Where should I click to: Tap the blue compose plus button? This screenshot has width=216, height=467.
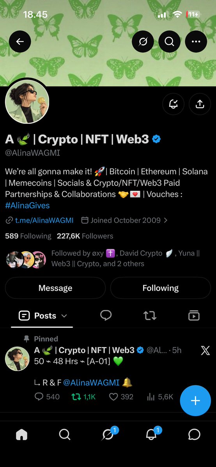195,400
